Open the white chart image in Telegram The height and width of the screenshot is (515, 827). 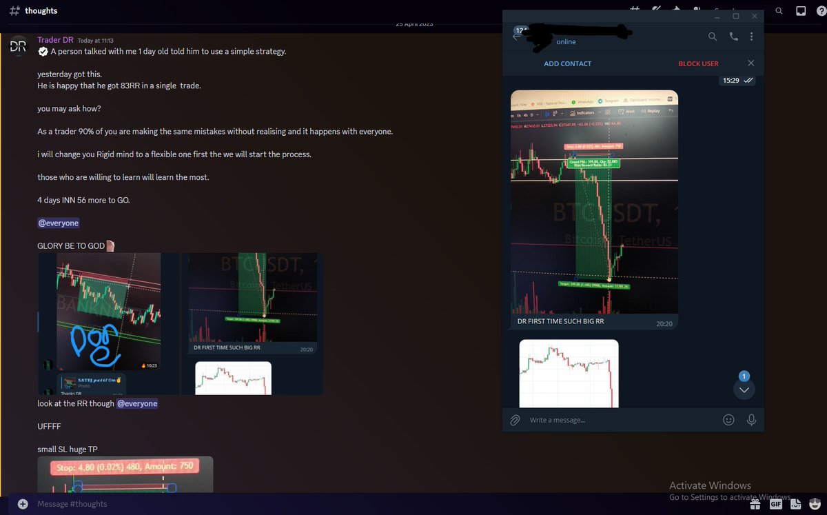(569, 374)
